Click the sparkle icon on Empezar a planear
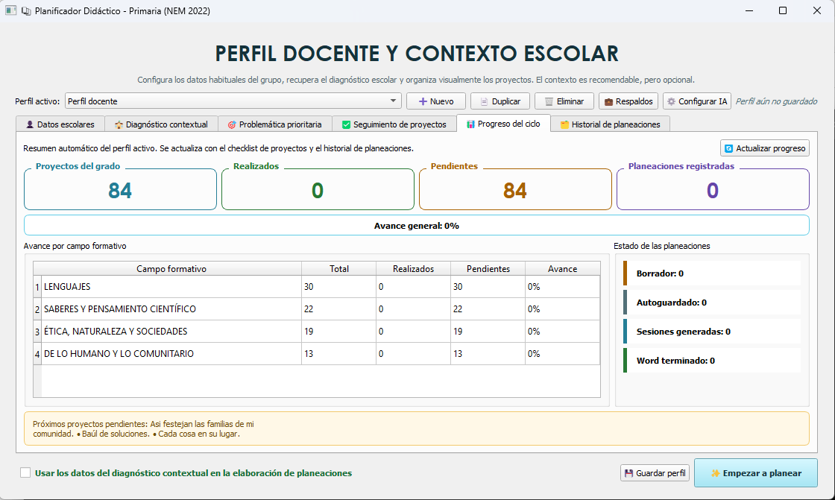 point(716,473)
